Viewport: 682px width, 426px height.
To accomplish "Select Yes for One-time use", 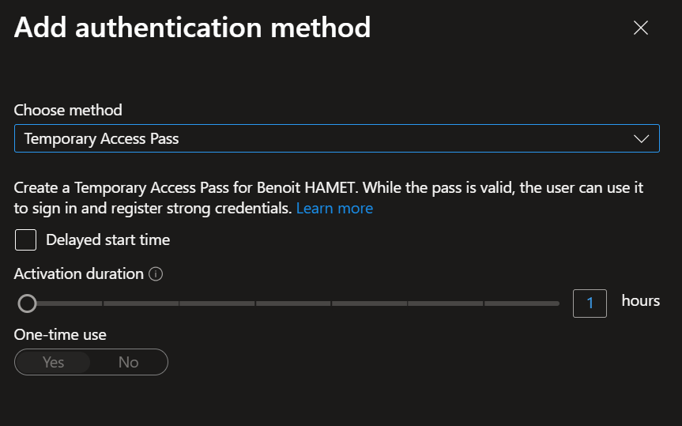I will coord(54,362).
